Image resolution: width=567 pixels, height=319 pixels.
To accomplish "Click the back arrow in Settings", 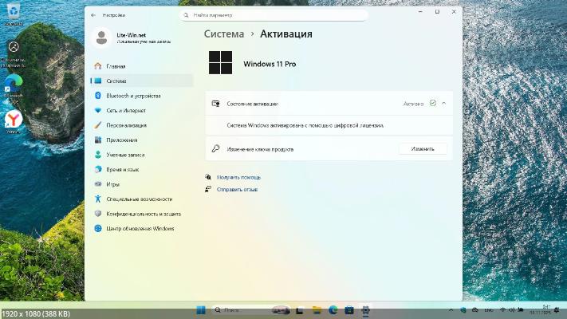I will point(93,14).
